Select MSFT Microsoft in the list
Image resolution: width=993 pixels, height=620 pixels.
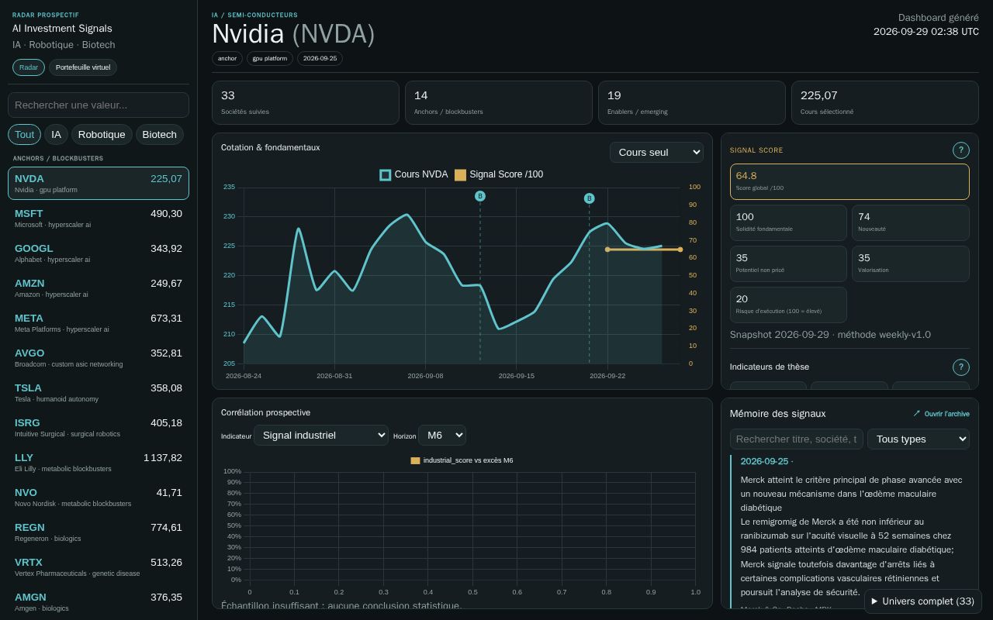[99, 219]
